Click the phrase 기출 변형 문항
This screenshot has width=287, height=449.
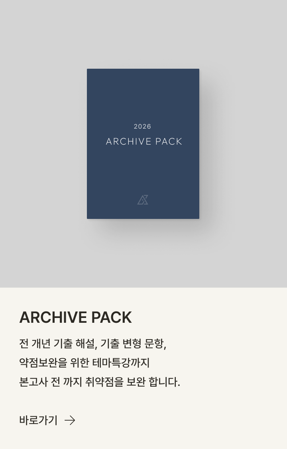[x=133, y=344]
